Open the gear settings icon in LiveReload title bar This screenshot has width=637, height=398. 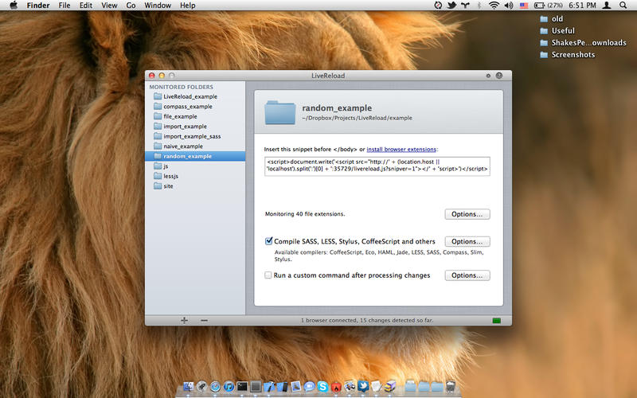coord(488,76)
